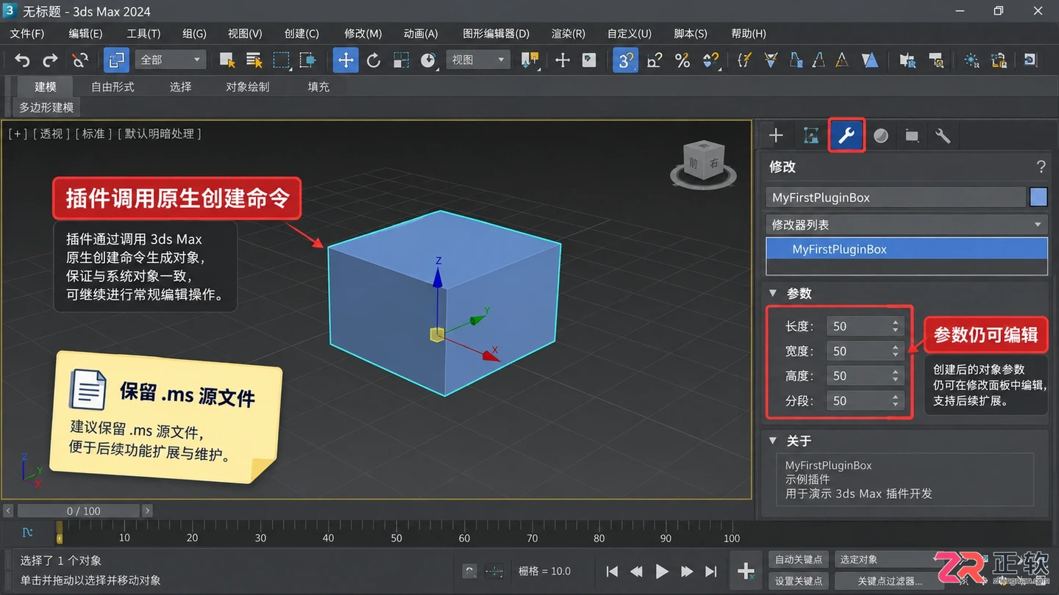
Task: Toggle Window/Crossing selection mode
Action: click(x=309, y=60)
